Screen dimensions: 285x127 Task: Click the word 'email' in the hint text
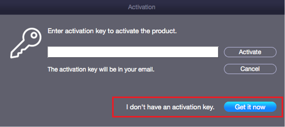(x=146, y=70)
